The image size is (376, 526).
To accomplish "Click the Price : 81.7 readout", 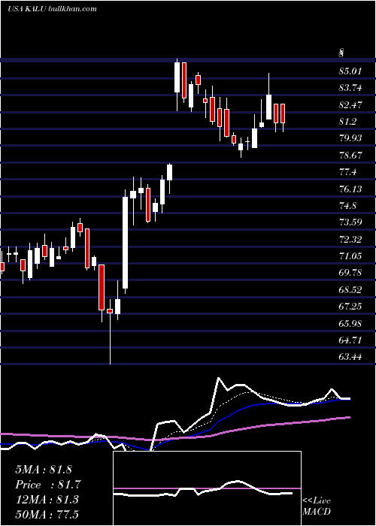I will tap(48, 485).
